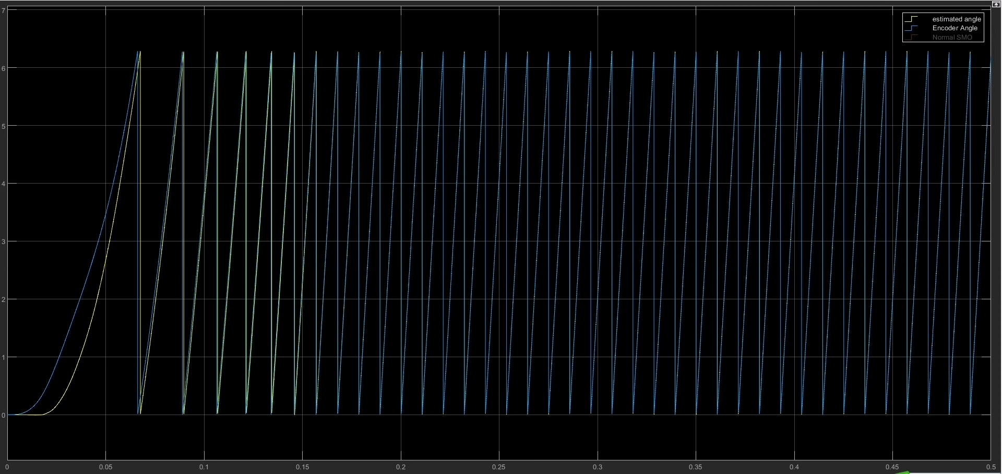This screenshot has width=1002, height=474.
Task: Click the x-axis tick label 0.3
Action: point(598,467)
